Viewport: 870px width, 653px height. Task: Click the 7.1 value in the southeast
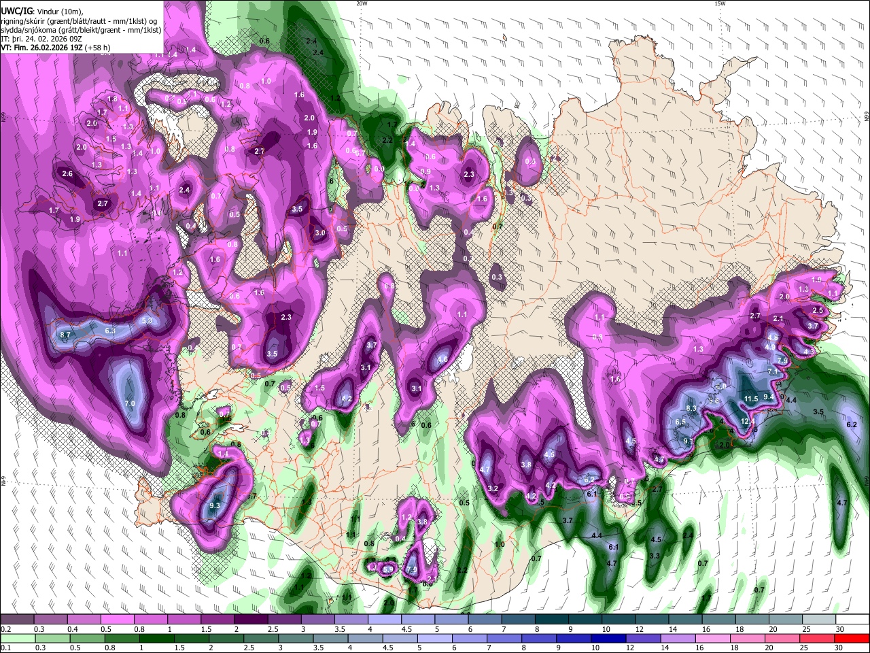(773, 371)
